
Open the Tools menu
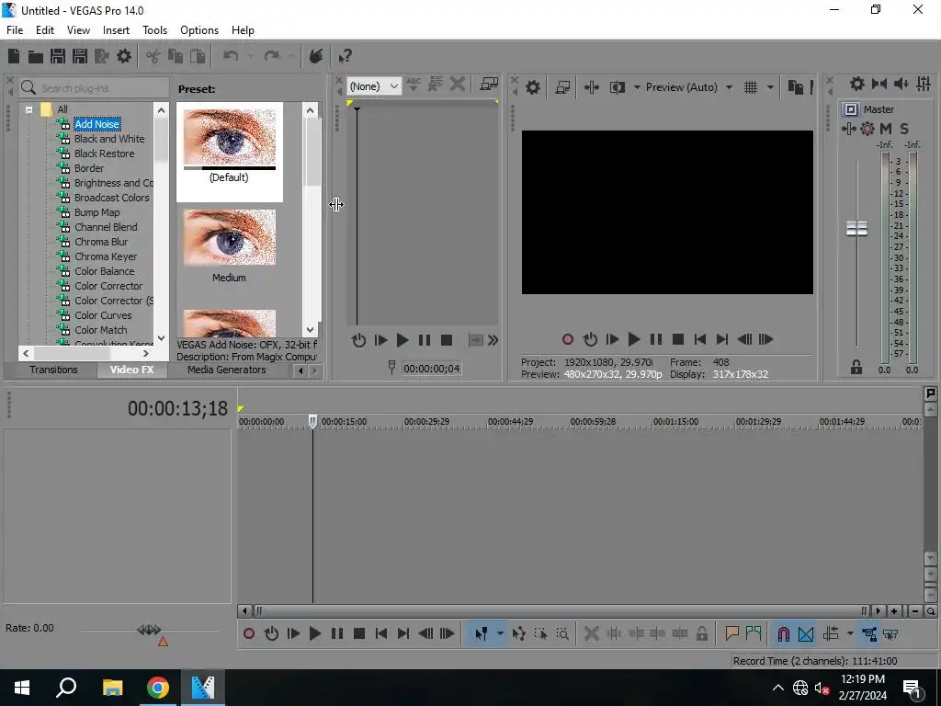(154, 30)
